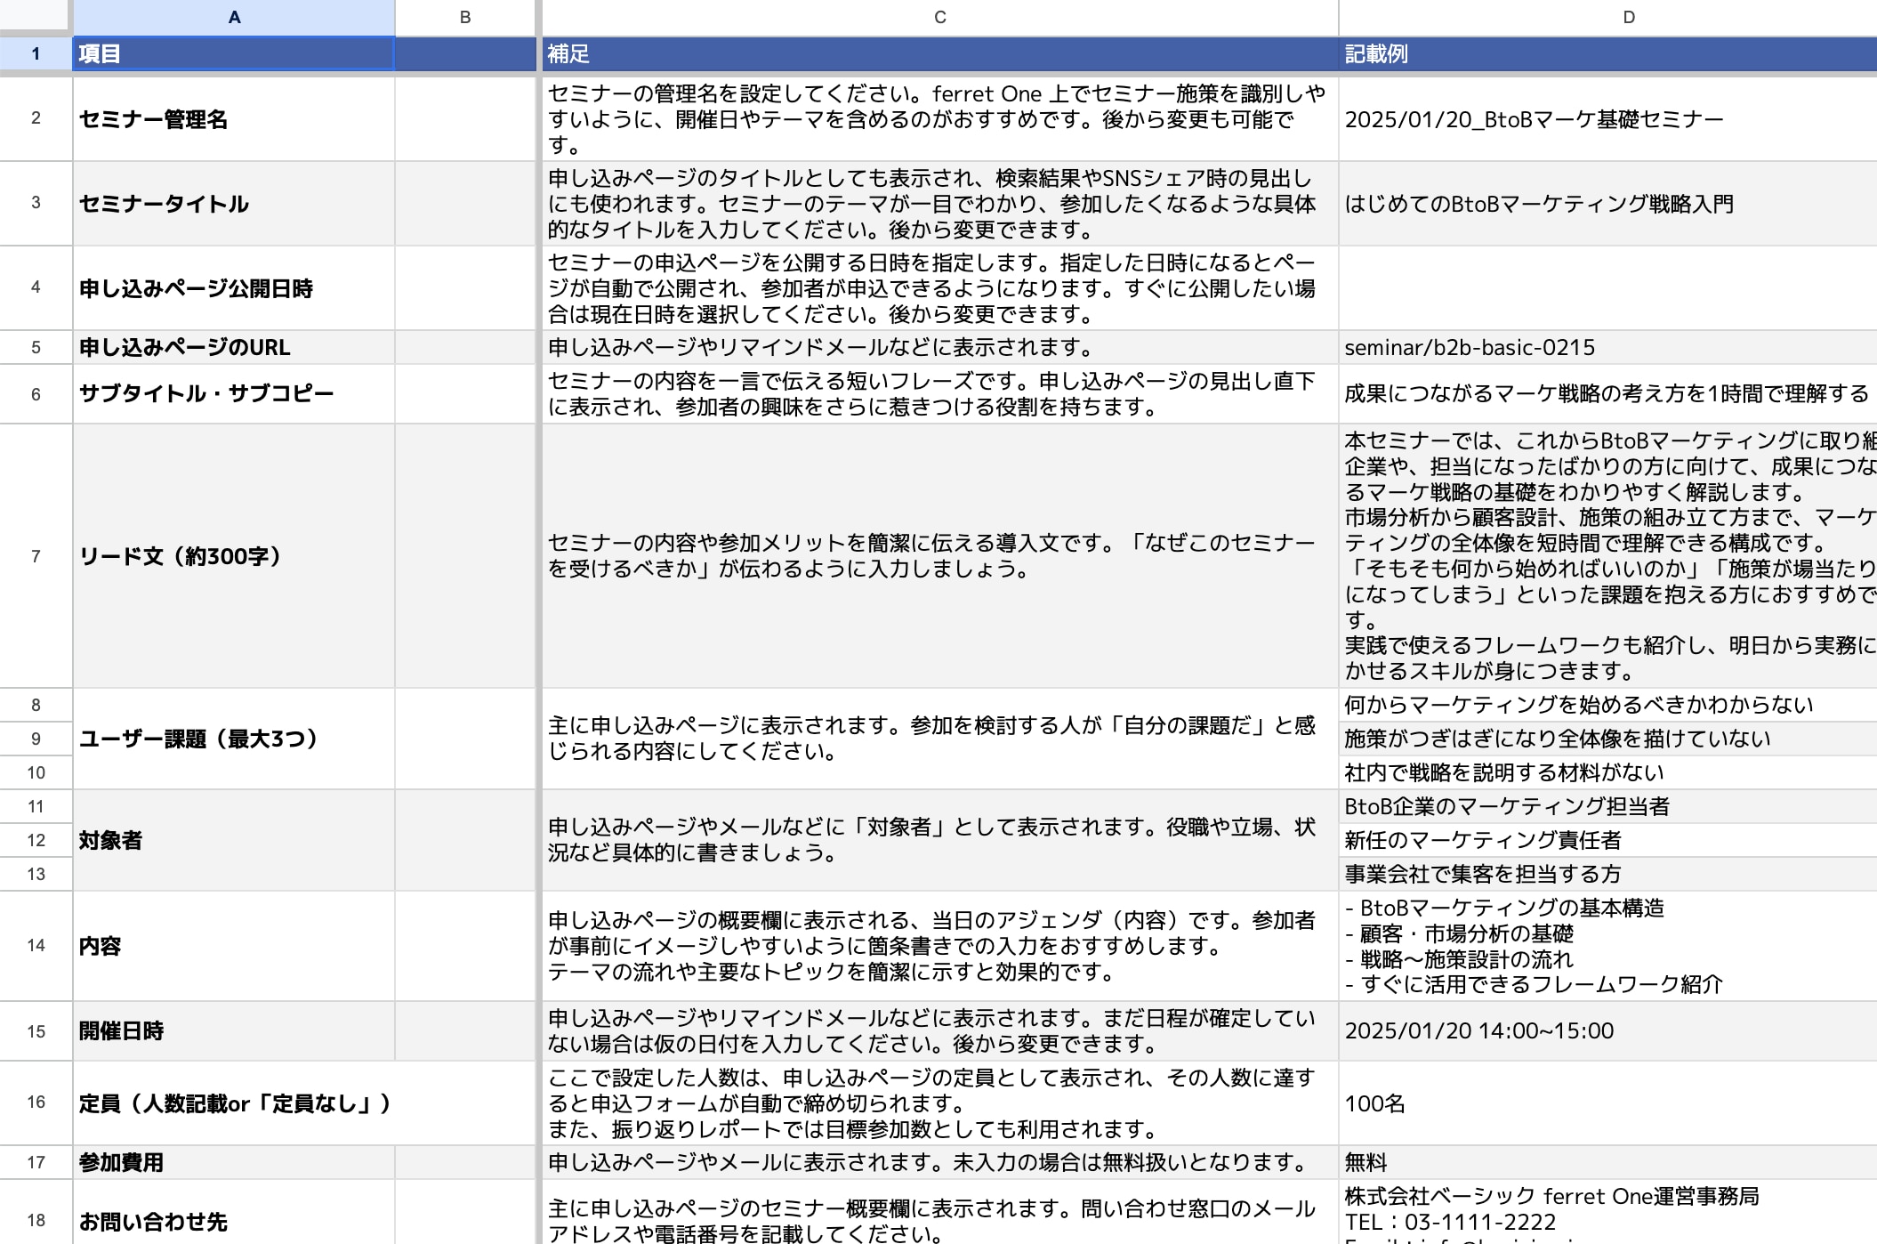
Task: Select the セミナータイトル cell
Action: pos(233,204)
